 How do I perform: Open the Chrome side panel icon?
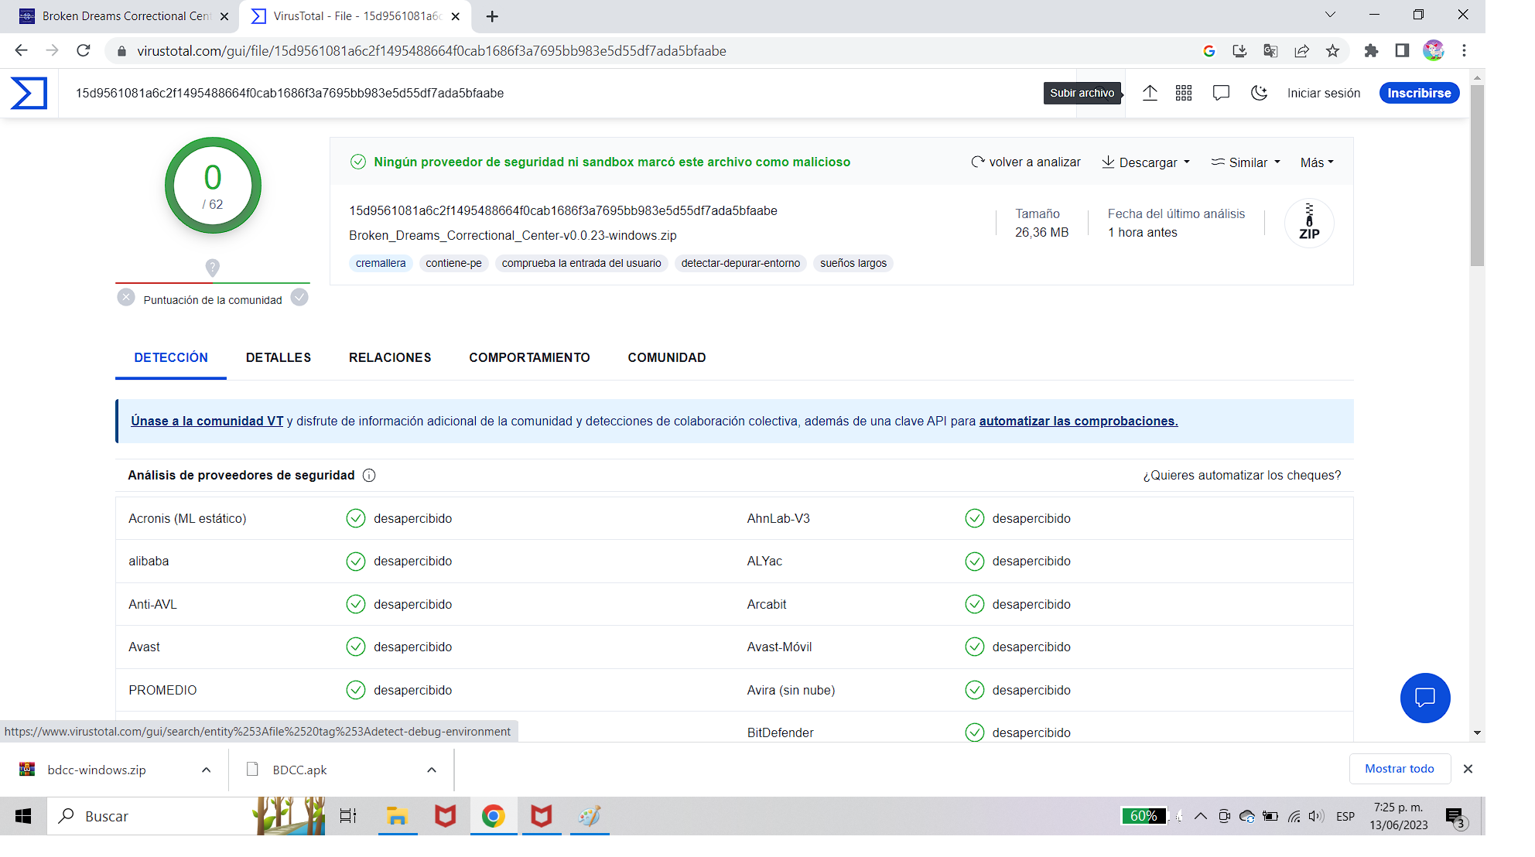click(x=1402, y=51)
